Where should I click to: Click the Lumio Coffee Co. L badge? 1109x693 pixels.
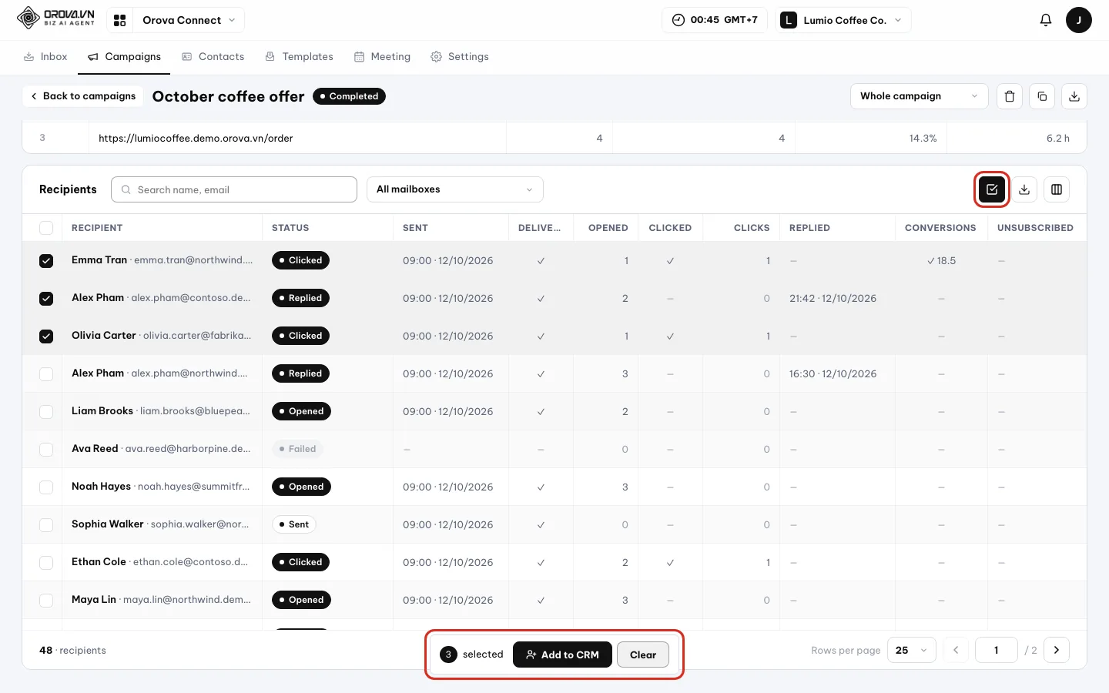coord(788,20)
